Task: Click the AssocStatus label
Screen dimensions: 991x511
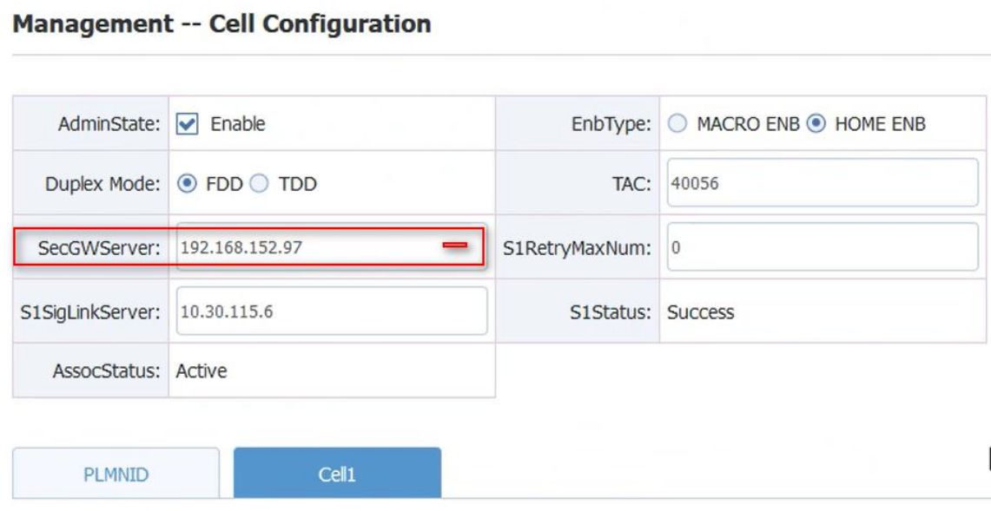Action: [x=106, y=371]
